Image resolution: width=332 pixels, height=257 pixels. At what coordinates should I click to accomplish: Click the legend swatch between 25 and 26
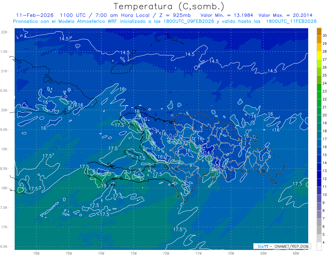click(319, 71)
